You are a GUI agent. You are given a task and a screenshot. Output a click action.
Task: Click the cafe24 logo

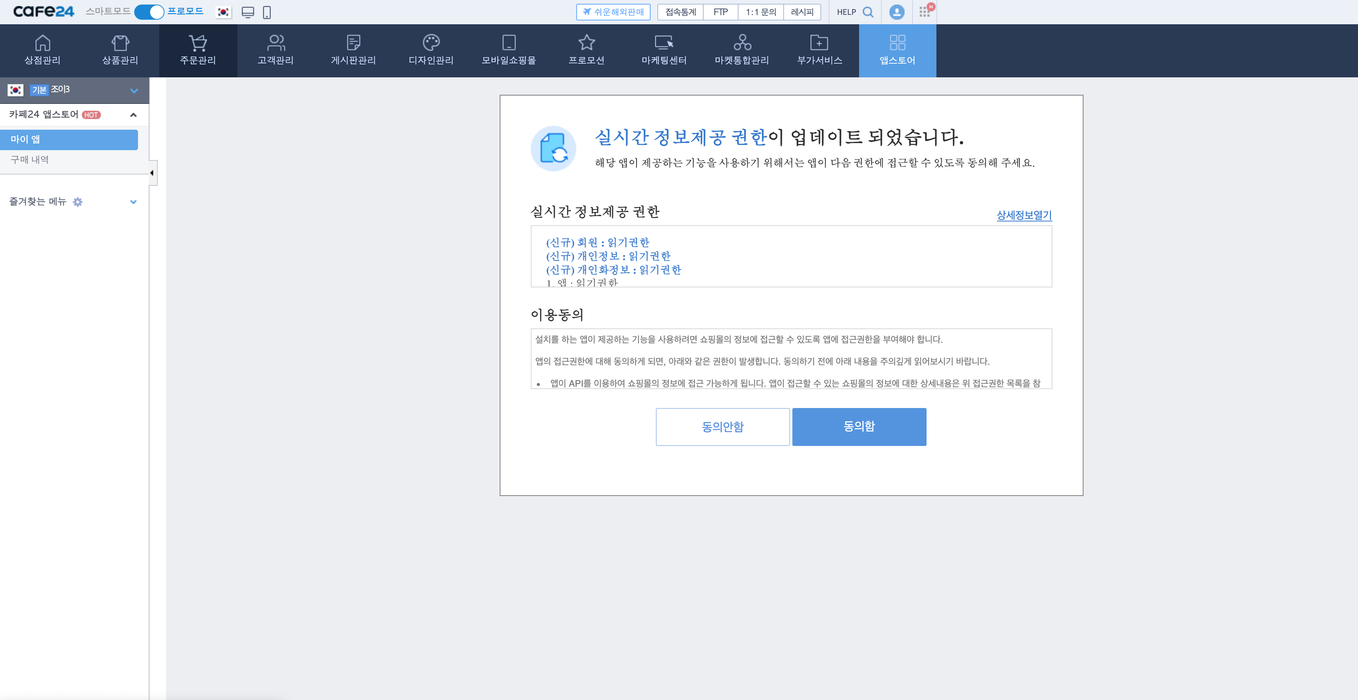44,12
